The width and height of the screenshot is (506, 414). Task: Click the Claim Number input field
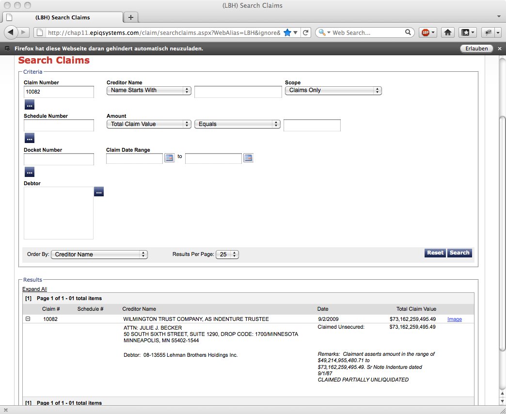[x=59, y=92]
